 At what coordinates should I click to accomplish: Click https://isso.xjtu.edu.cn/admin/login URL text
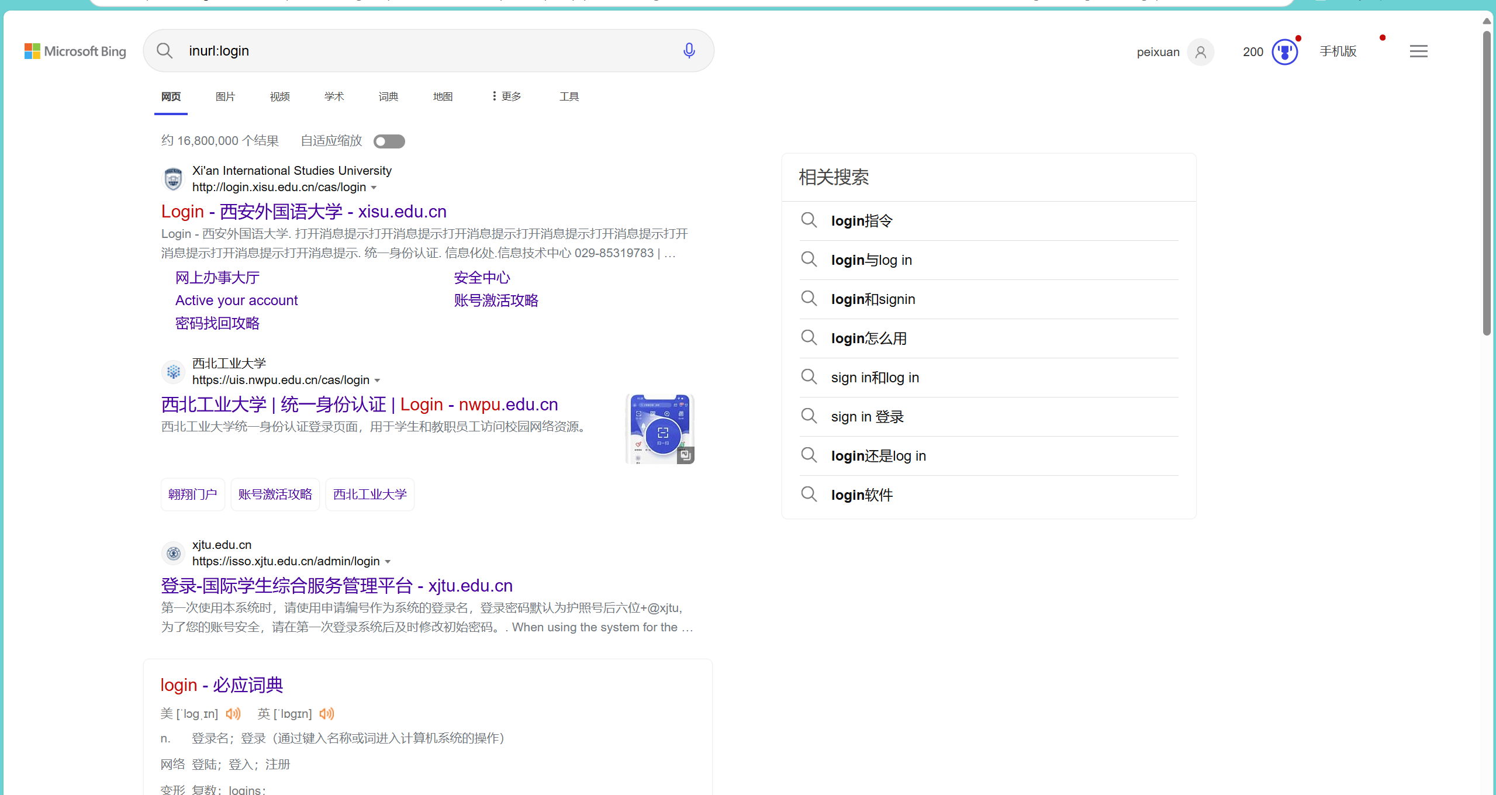point(286,561)
